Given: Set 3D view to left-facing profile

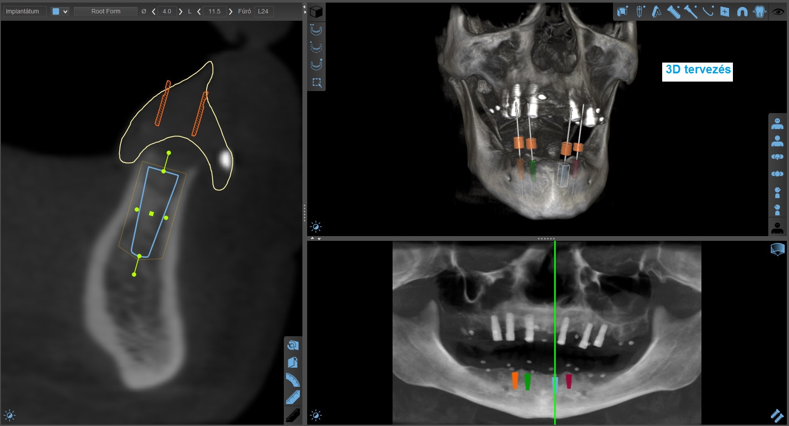Looking at the screenshot, I should tap(777, 210).
